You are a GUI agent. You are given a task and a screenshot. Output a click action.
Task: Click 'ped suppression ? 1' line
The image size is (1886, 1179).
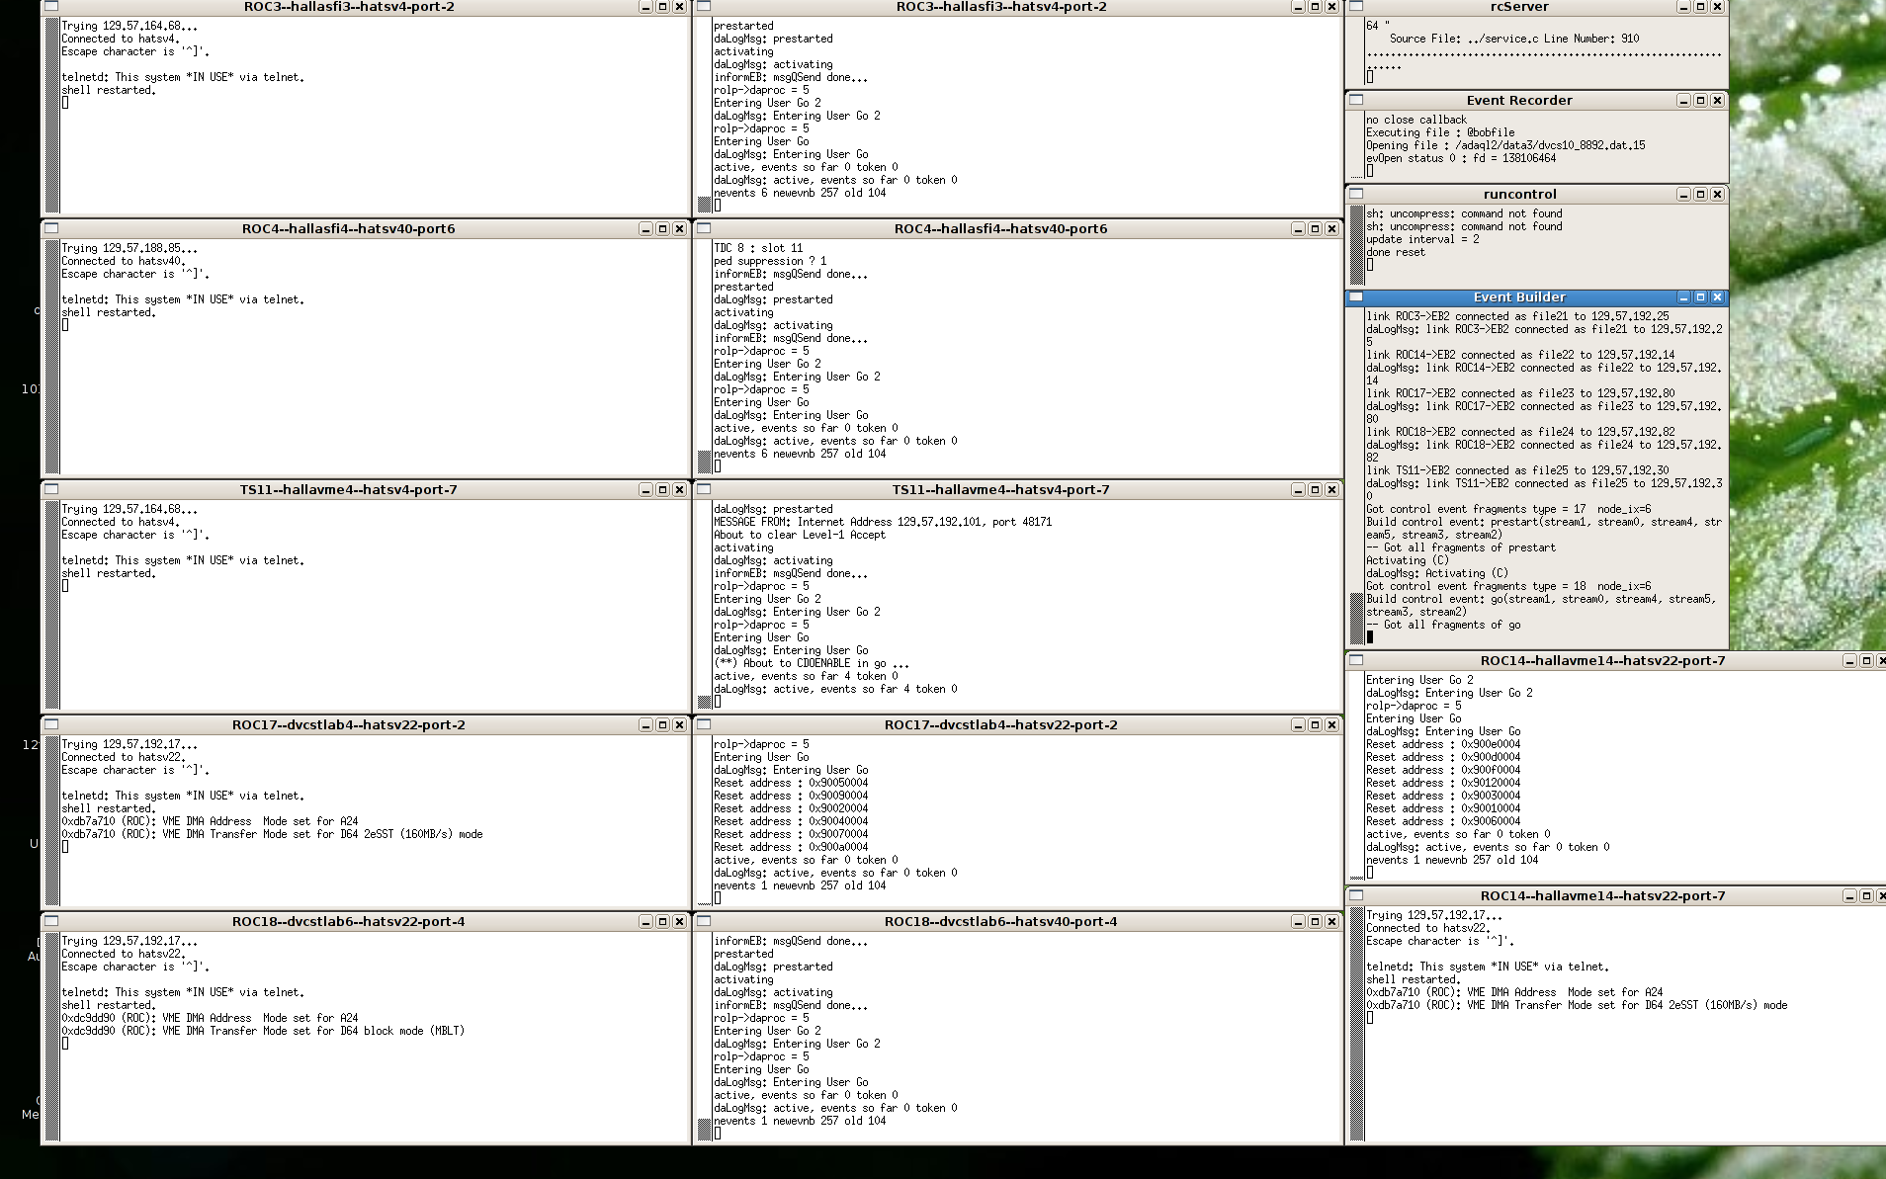tap(770, 261)
